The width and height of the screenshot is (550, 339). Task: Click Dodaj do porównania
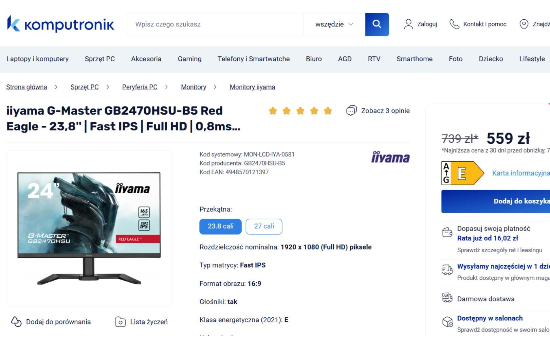tap(58, 322)
